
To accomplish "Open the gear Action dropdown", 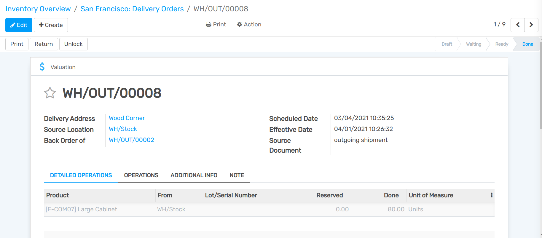I will coord(249,25).
